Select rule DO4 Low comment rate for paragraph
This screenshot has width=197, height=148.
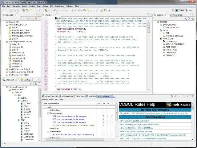point(70,116)
